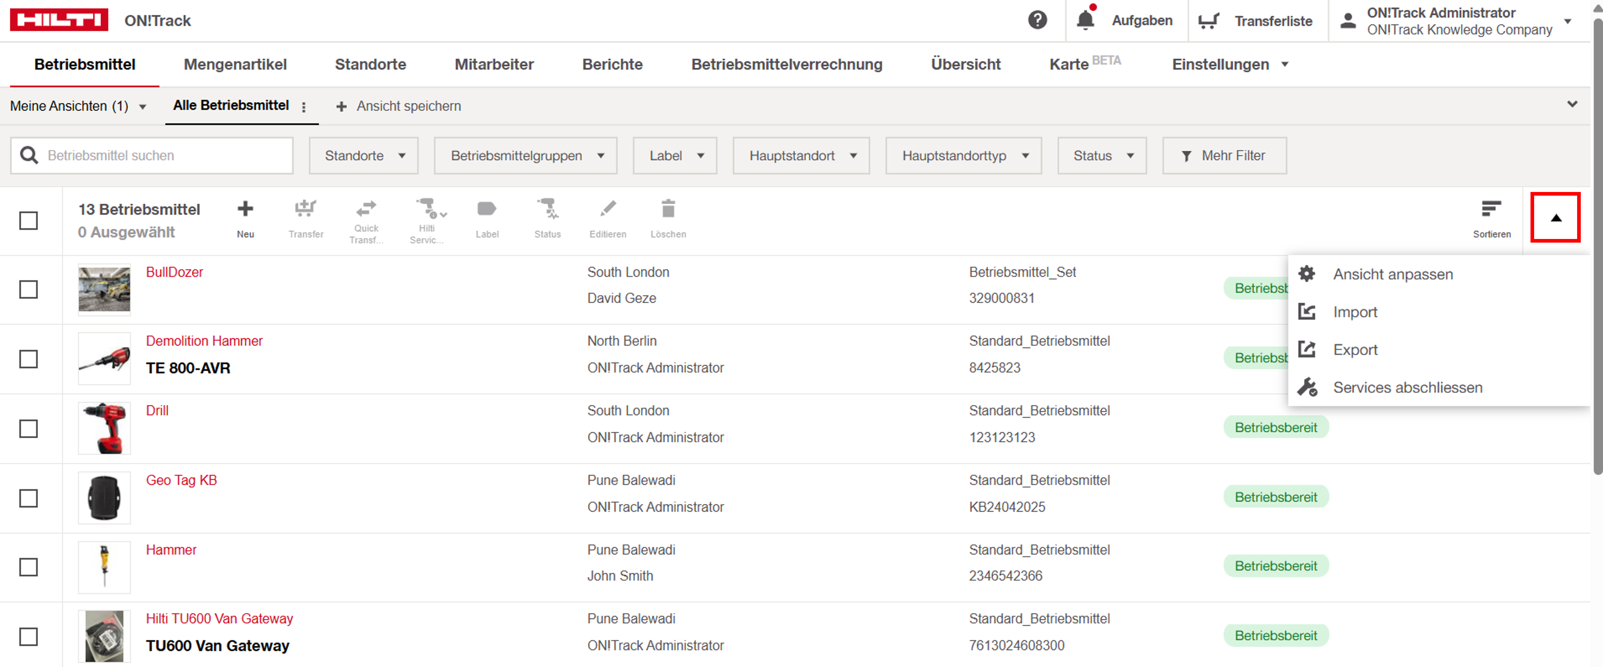
Task: Open the Demolition Hammer asset link
Action: (x=204, y=341)
